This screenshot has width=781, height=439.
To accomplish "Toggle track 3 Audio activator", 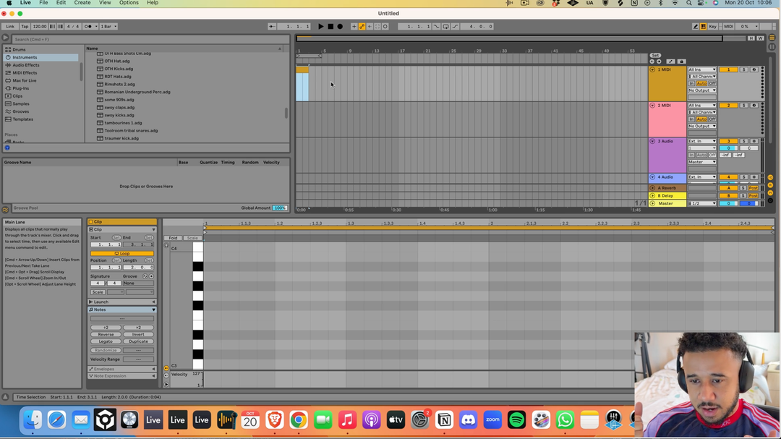I will [x=728, y=141].
